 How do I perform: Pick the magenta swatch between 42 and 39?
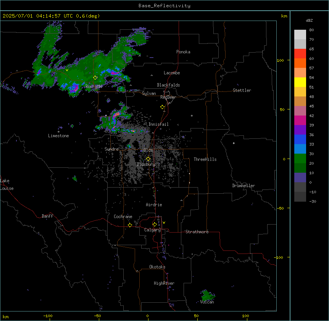pyautogui.click(x=300, y=120)
